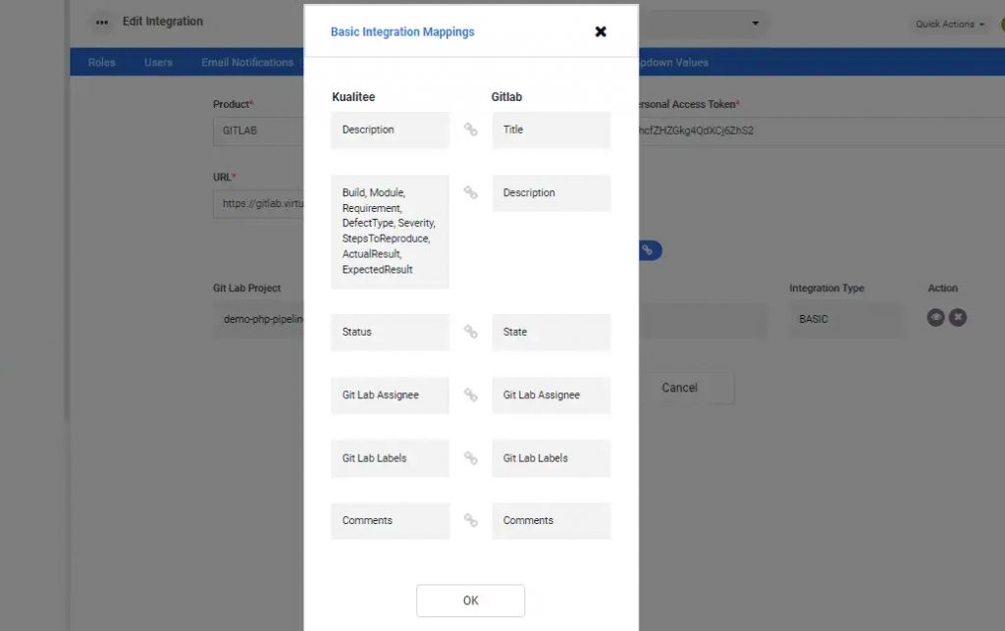Select the Gitlab Comments field

pyautogui.click(x=552, y=521)
